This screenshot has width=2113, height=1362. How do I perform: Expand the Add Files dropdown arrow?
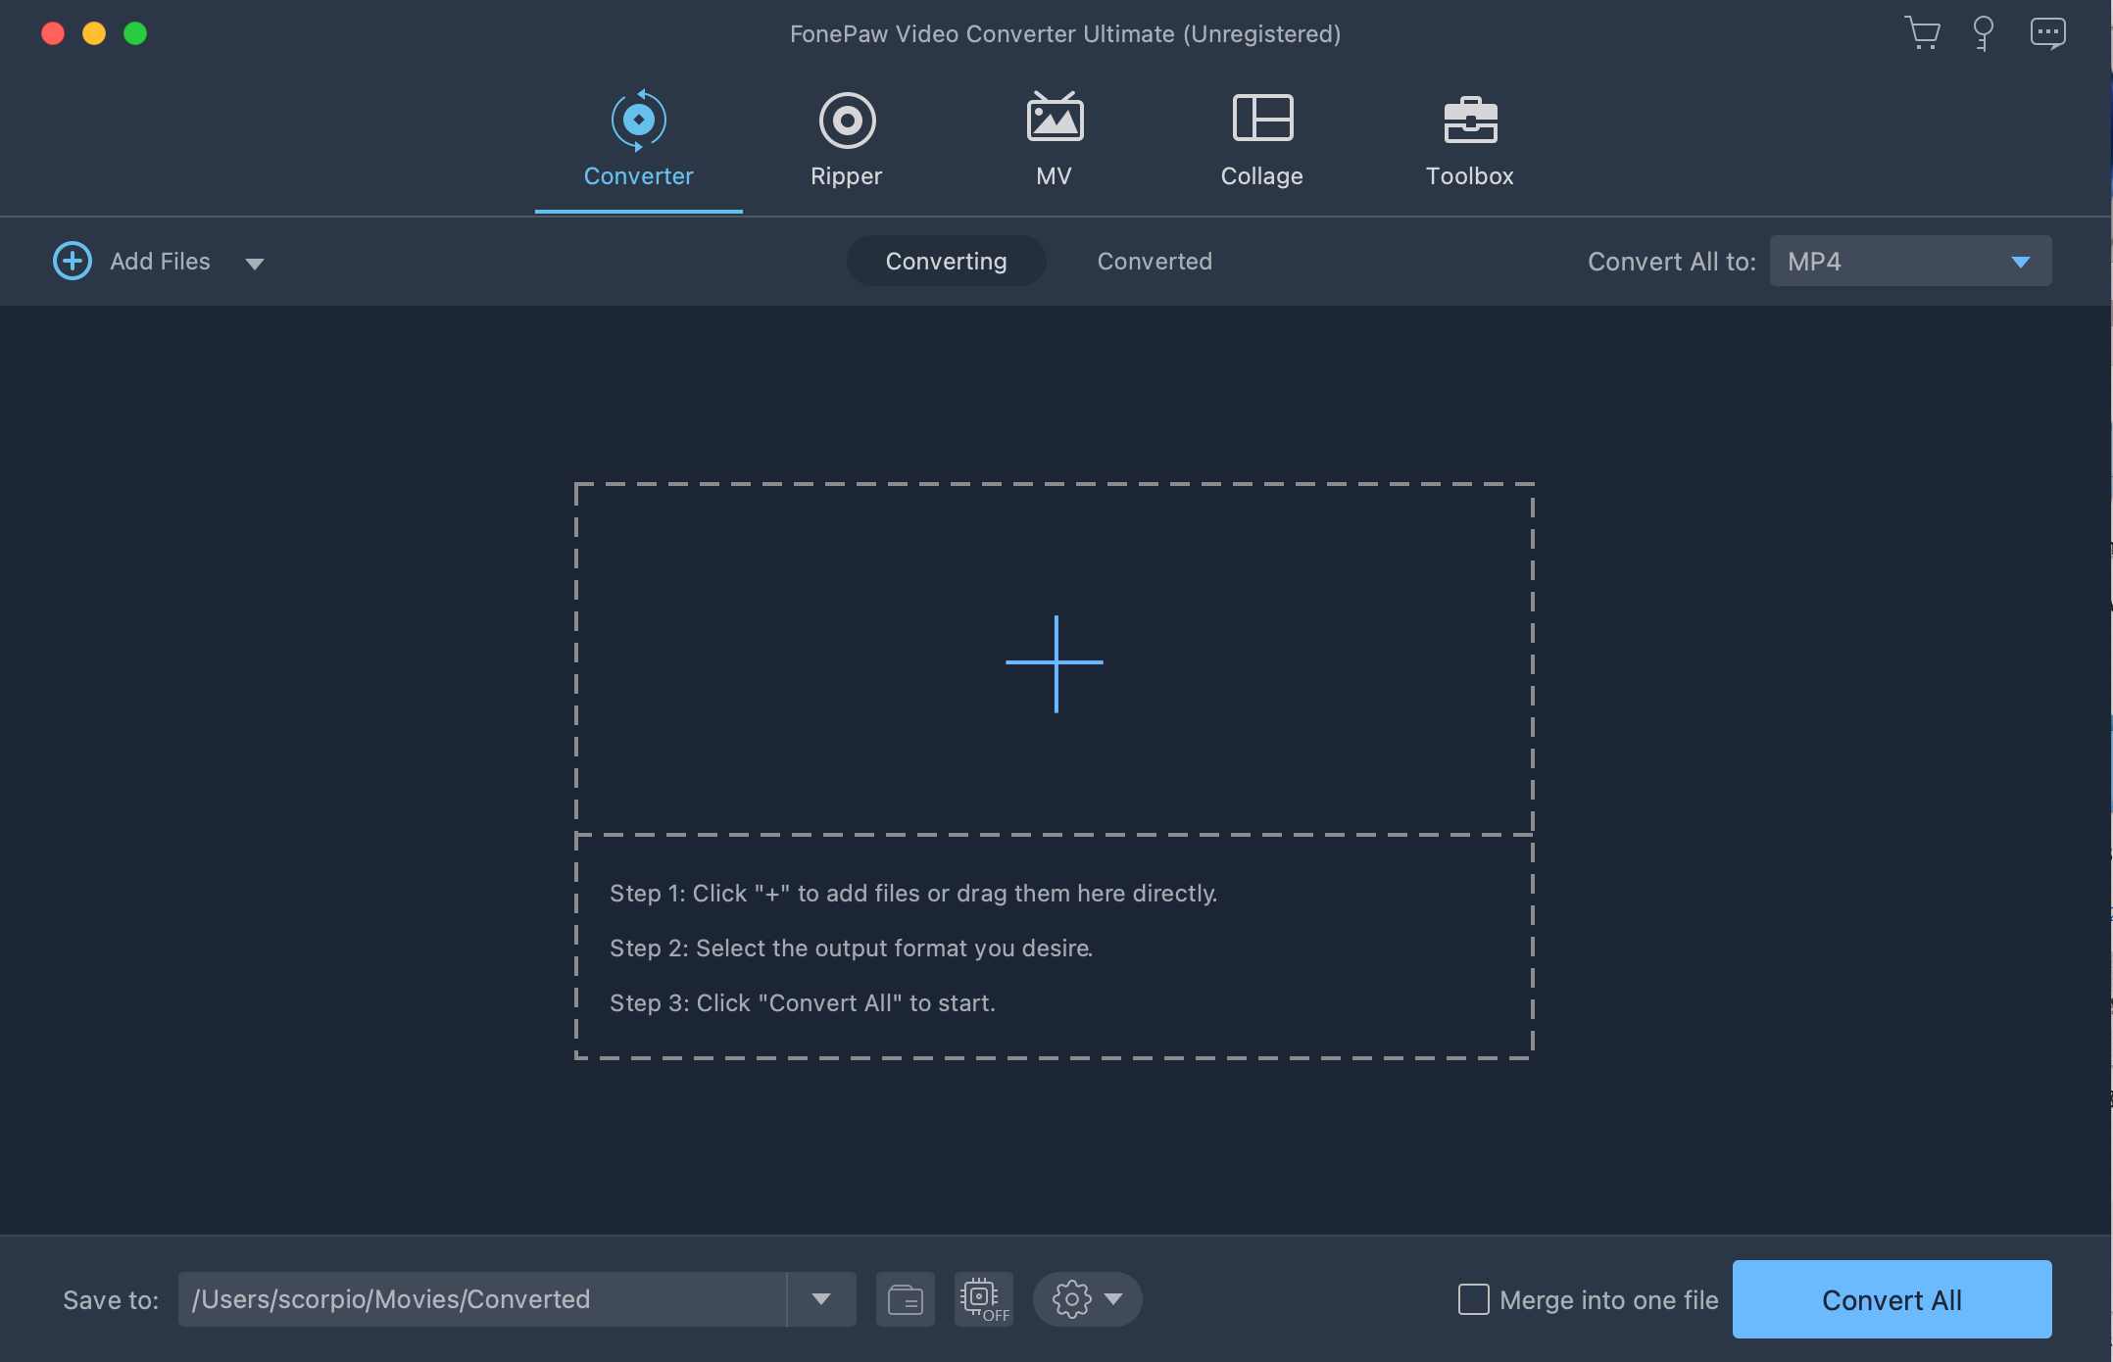pyautogui.click(x=255, y=263)
